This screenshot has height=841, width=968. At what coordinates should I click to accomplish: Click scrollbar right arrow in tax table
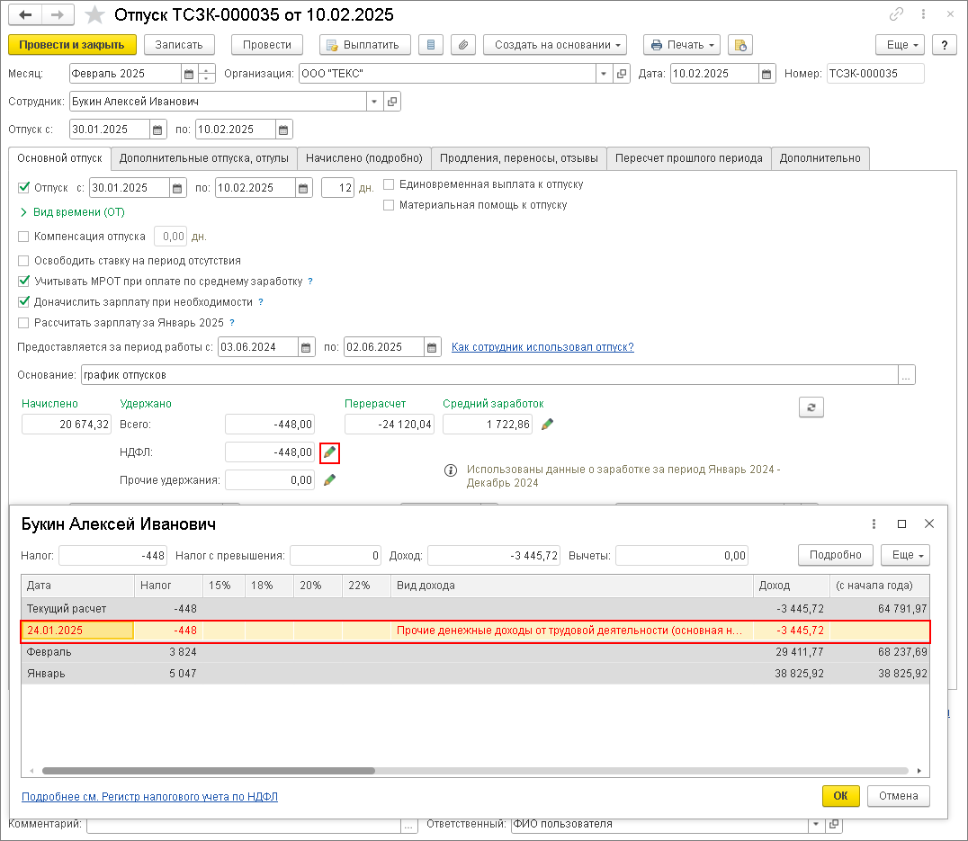919,771
